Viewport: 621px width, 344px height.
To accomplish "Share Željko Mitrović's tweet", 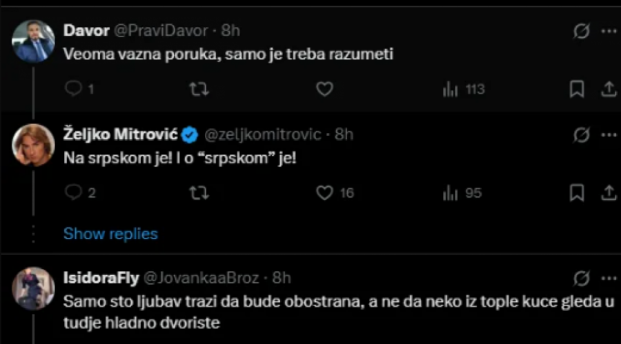I will [x=609, y=193].
